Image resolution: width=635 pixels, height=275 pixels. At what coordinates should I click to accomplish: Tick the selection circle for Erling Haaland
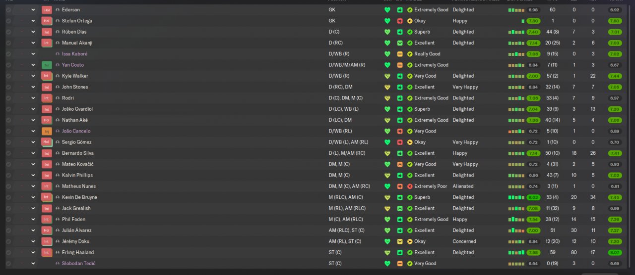pos(8,252)
